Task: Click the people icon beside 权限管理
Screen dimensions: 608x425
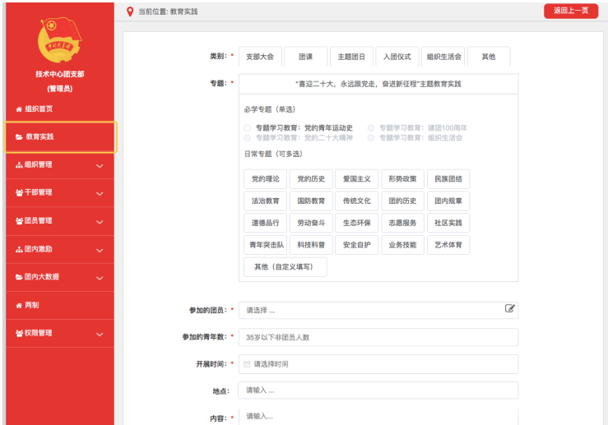Action: tap(20, 333)
